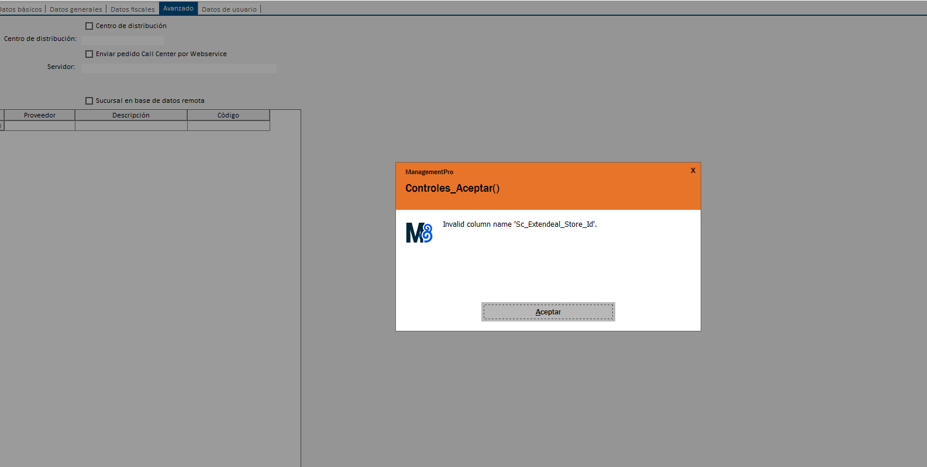Screen dimensions: 927x467
Task: Click the Centro de distribución input field
Action: pyautogui.click(x=123, y=40)
